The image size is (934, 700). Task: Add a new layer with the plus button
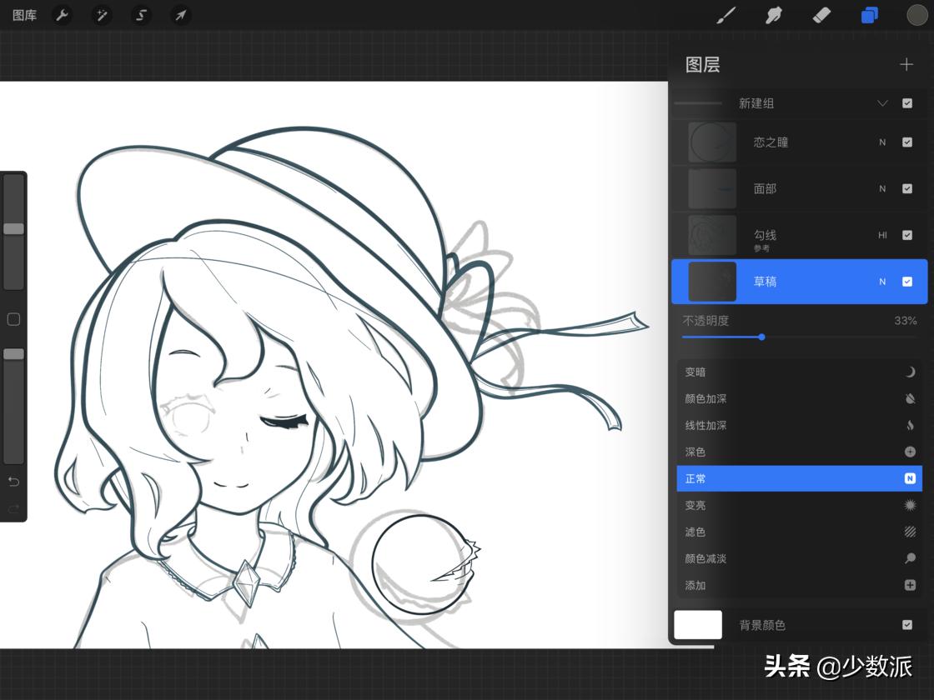(906, 64)
